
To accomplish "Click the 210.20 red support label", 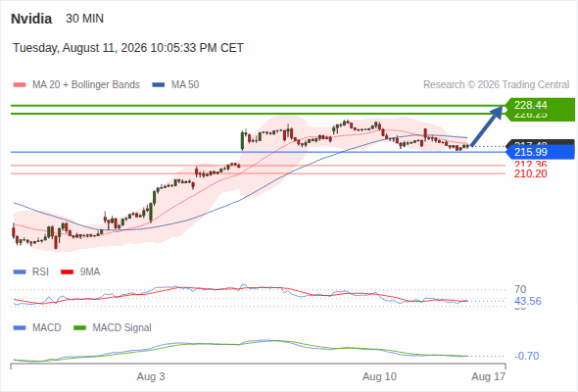I will click(x=530, y=173).
